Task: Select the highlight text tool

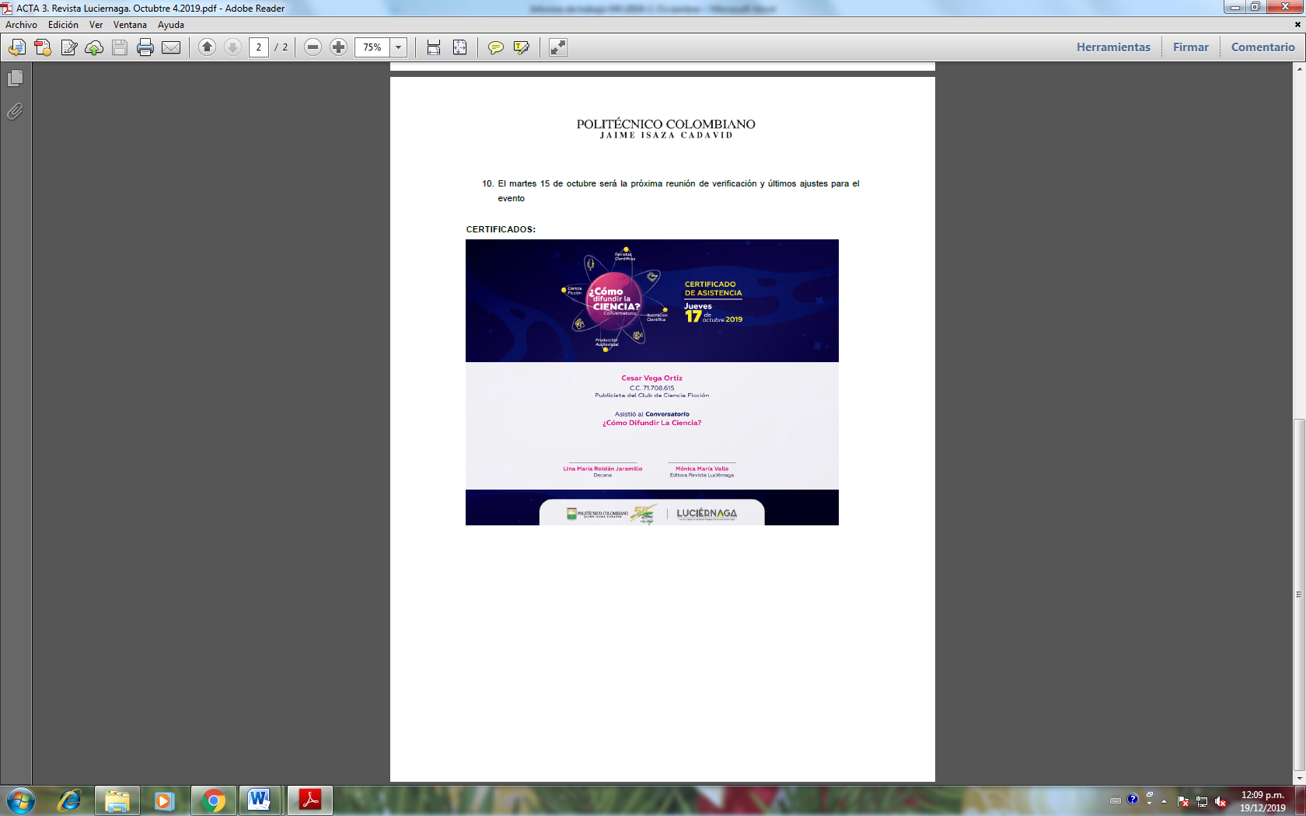Action: pos(522,47)
